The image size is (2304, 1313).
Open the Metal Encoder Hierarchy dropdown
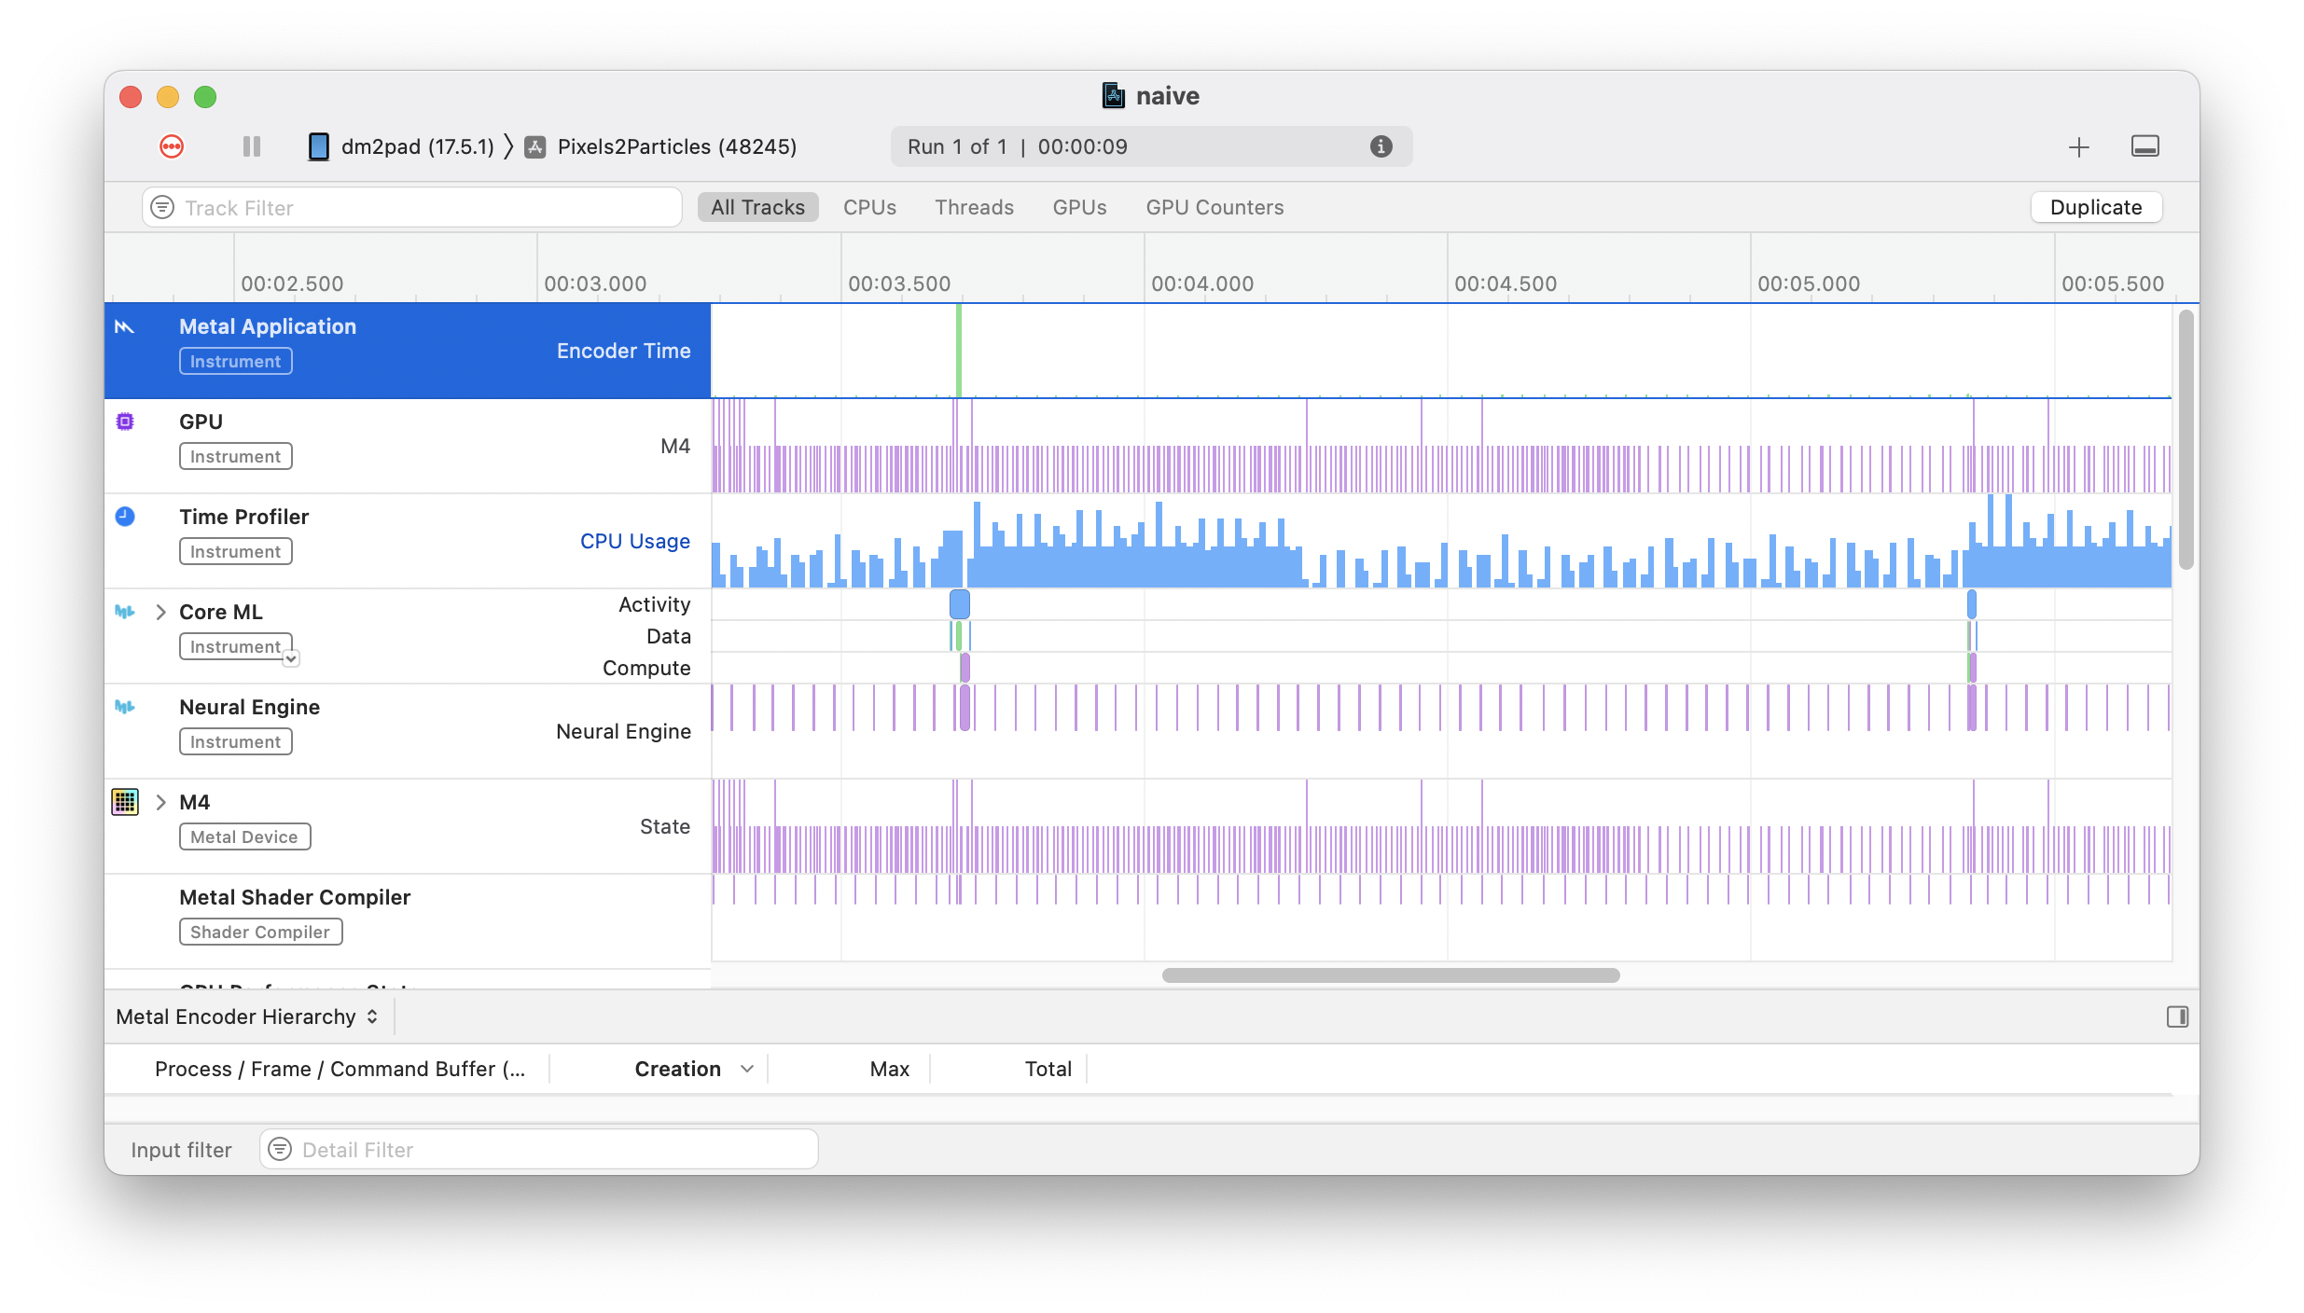[247, 1016]
